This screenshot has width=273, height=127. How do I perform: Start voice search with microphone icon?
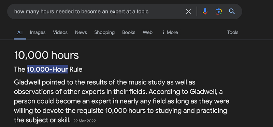coord(205,12)
